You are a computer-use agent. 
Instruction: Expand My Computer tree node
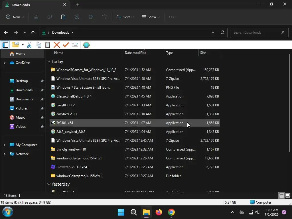coord(5,145)
